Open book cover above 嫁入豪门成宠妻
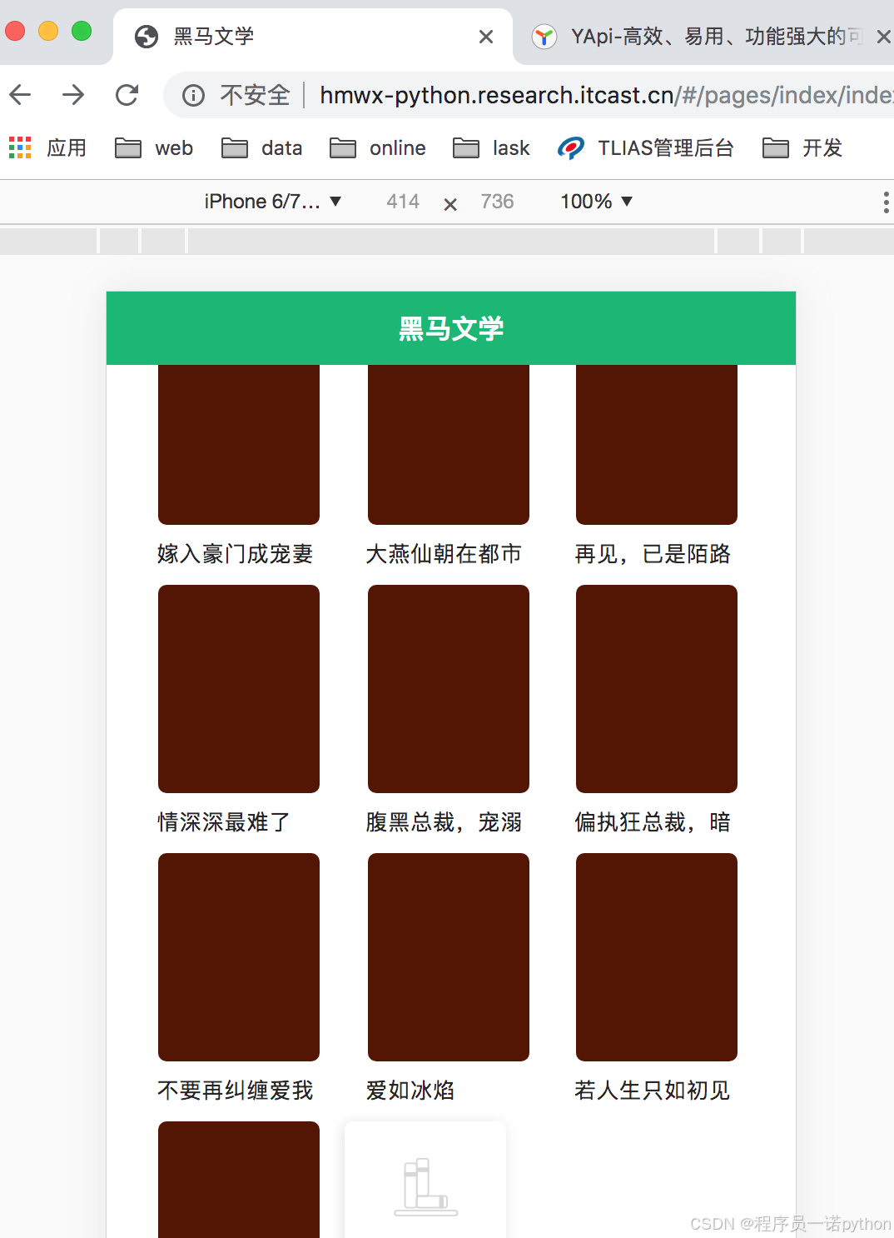This screenshot has width=894, height=1238. pos(239,445)
